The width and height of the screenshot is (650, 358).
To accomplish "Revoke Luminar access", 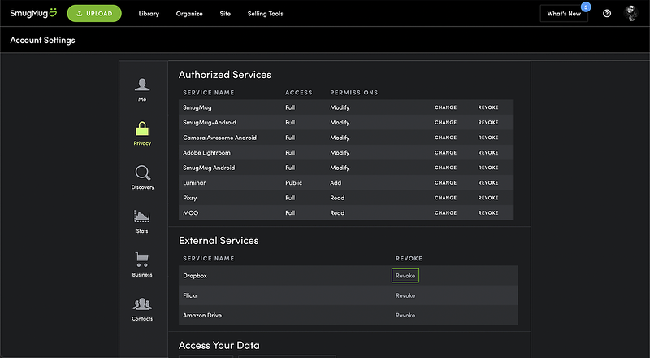I will 488,183.
